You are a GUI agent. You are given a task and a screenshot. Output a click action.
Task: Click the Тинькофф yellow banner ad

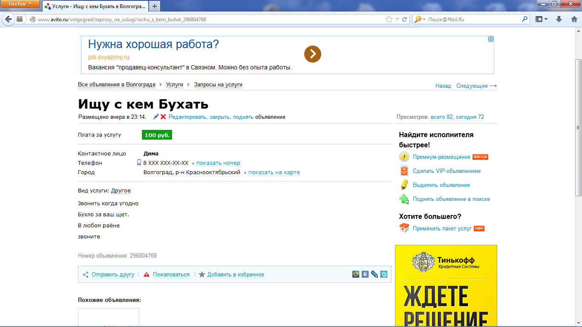coord(446,286)
